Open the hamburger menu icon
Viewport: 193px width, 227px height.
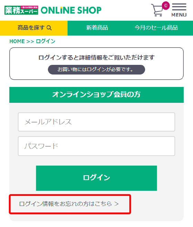tap(179, 7)
